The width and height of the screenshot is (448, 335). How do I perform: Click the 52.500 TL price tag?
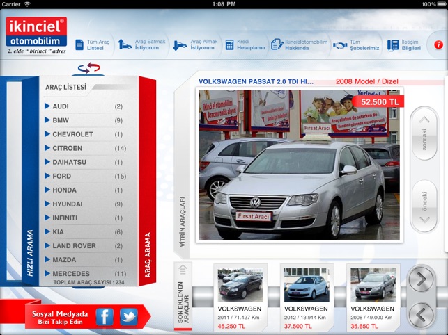[x=378, y=101]
